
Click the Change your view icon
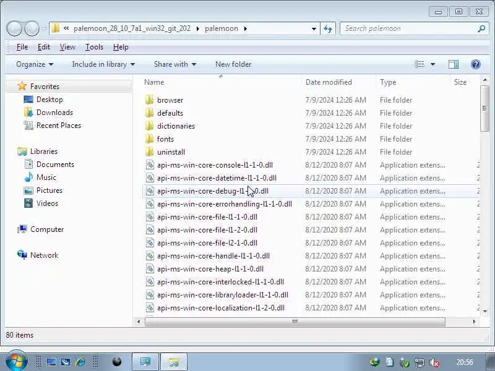[x=420, y=64]
